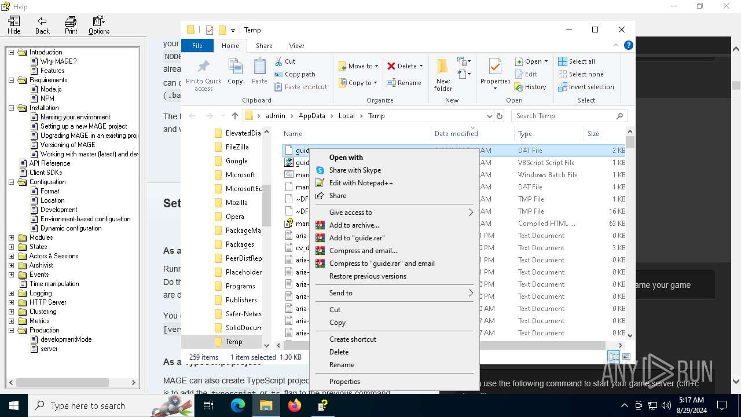Screen dimensions: 741x417
Task: Open the Node.js help topic
Action: click(x=51, y=89)
